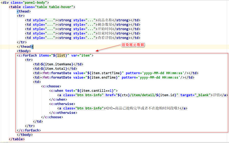The image size is (229, 143).
Task: Expand folded strong style on 开始时间 line
Action: (90, 29)
